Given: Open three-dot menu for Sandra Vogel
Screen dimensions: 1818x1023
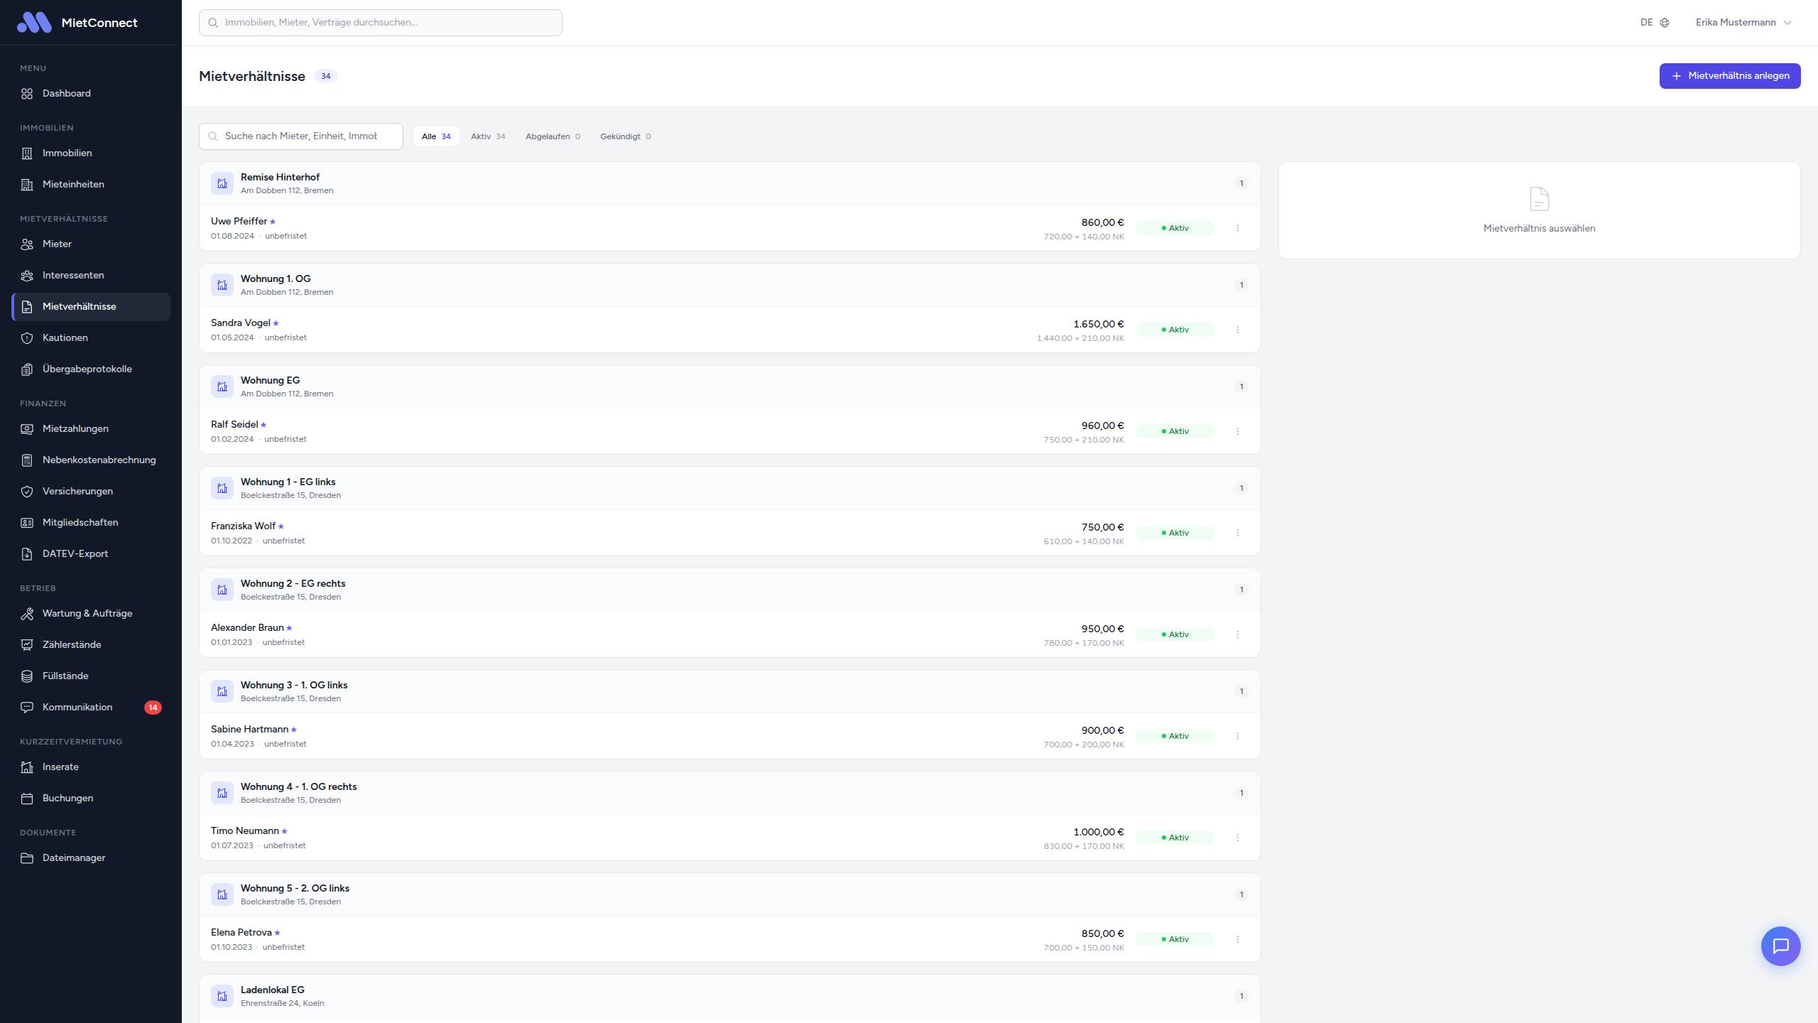Looking at the screenshot, I should (1238, 330).
